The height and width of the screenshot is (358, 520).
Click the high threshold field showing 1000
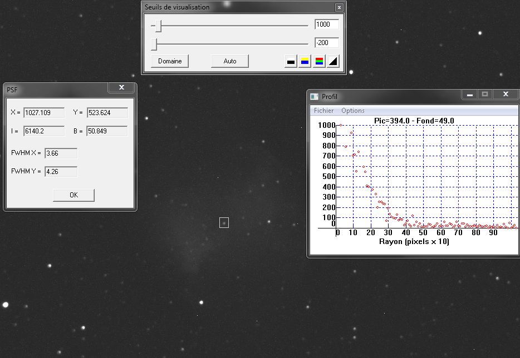coord(326,24)
